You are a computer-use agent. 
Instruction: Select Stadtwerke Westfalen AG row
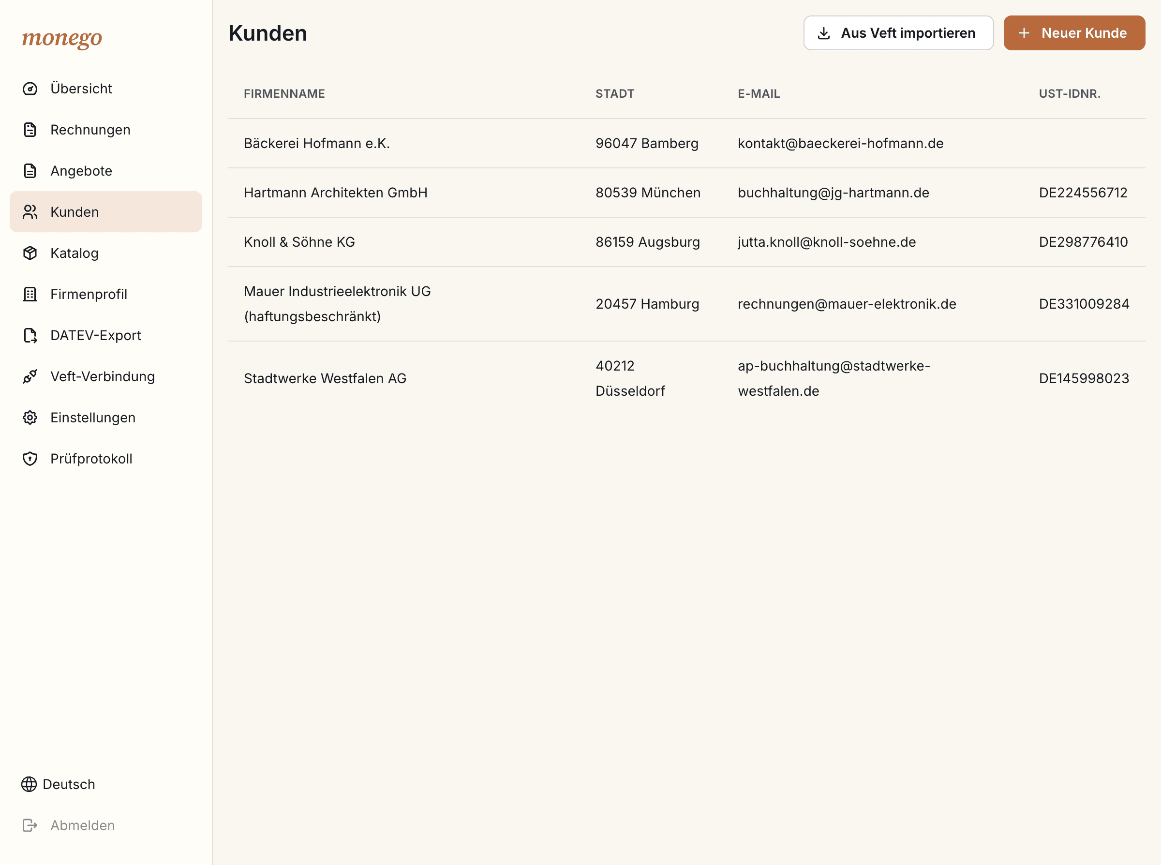pyautogui.click(x=687, y=378)
